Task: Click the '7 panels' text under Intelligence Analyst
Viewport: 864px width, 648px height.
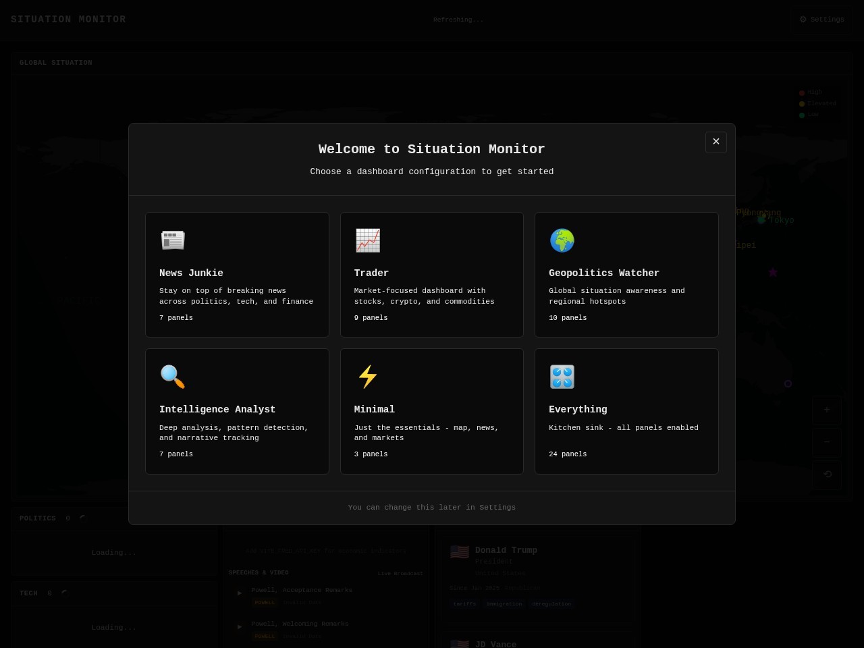Action: point(176,454)
